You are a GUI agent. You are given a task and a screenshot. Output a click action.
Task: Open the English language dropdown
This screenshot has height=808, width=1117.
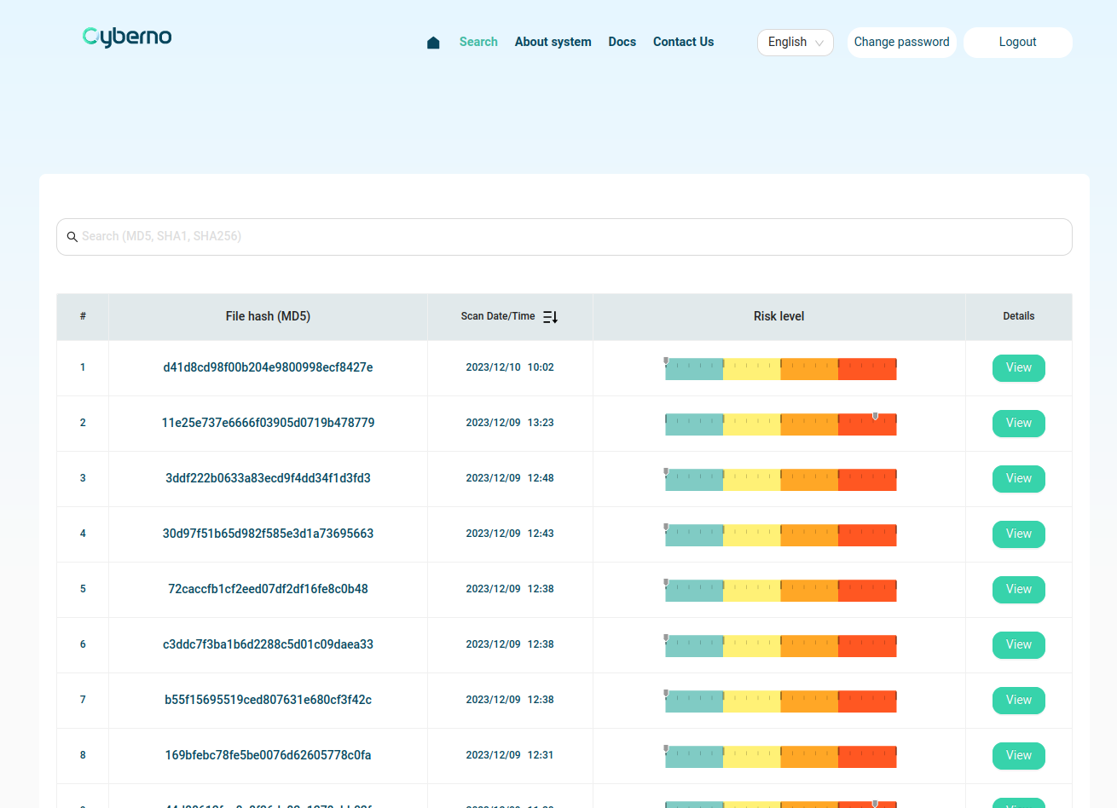coord(795,43)
